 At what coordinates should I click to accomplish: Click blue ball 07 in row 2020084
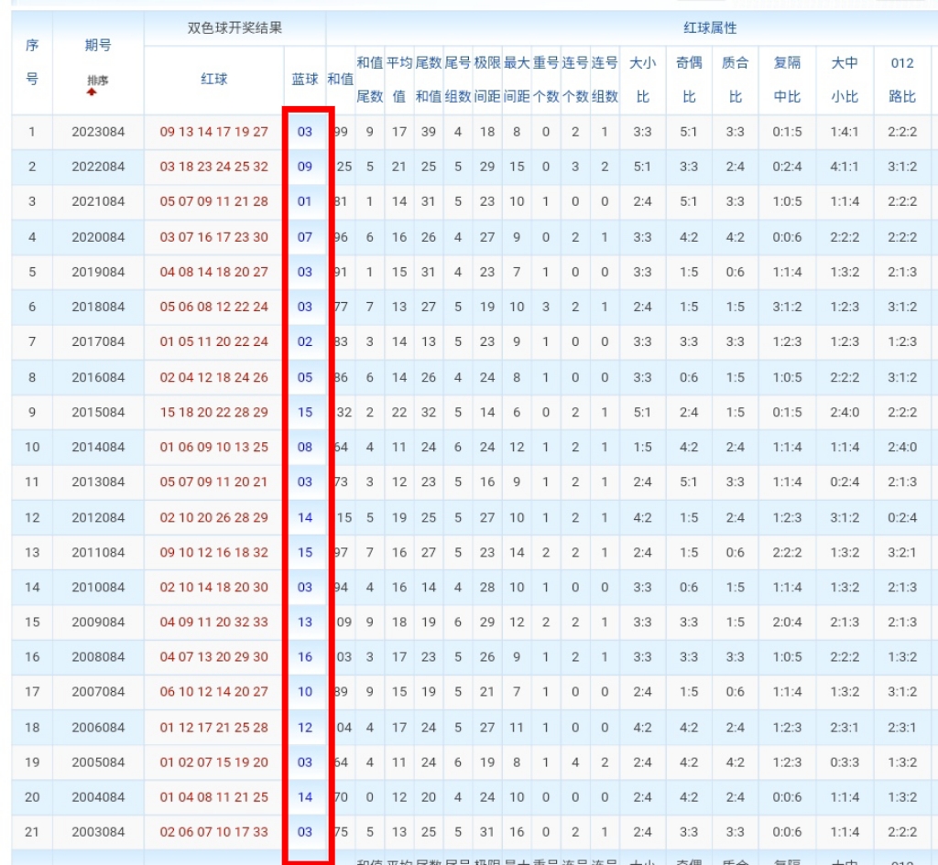305,237
